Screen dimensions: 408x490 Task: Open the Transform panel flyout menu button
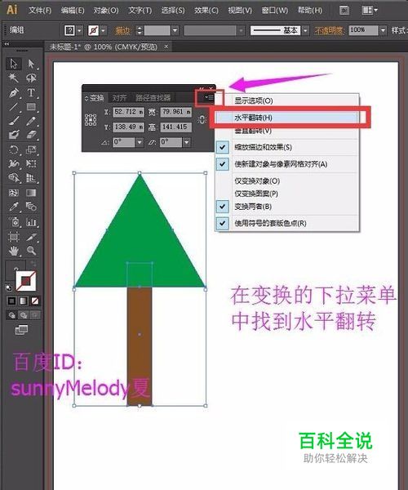pos(210,97)
